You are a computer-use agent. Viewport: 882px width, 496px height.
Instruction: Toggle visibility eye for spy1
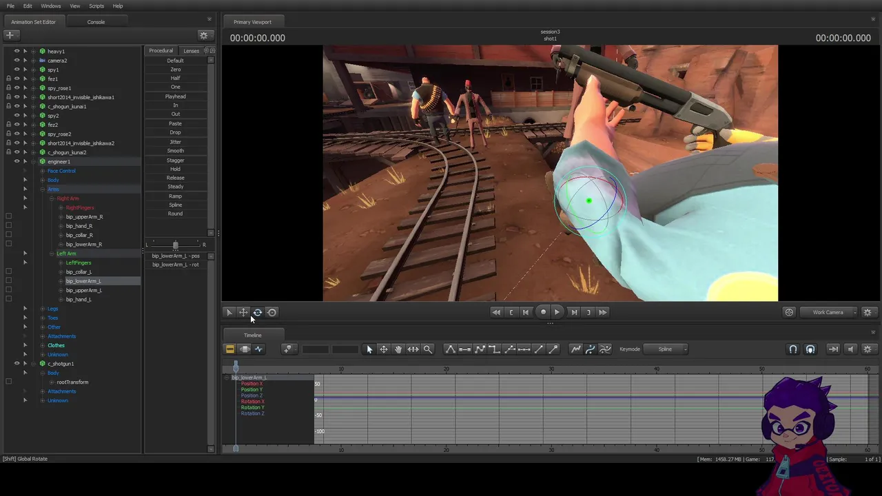click(17, 70)
